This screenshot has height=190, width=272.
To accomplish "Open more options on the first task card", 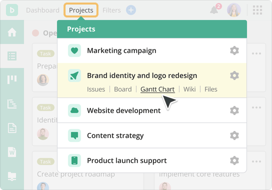I will (x=256, y=53).
